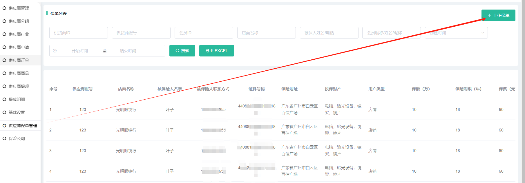Select the 店面名称 input field

point(267,33)
